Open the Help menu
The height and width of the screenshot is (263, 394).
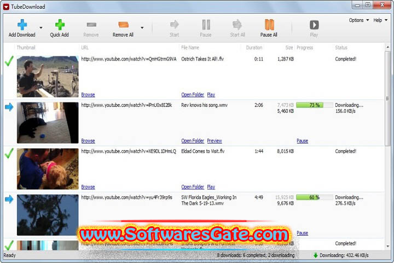pos(380,20)
